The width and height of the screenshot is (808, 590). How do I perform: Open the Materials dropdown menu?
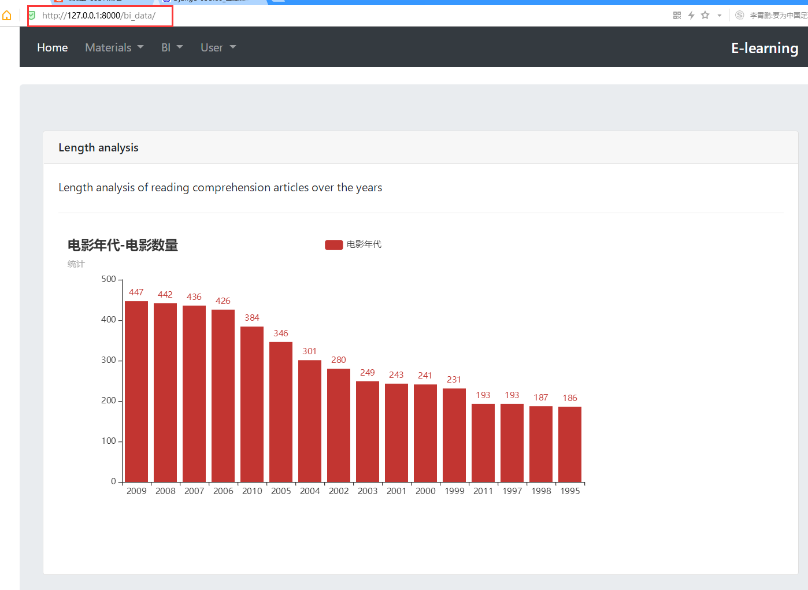[x=114, y=47]
